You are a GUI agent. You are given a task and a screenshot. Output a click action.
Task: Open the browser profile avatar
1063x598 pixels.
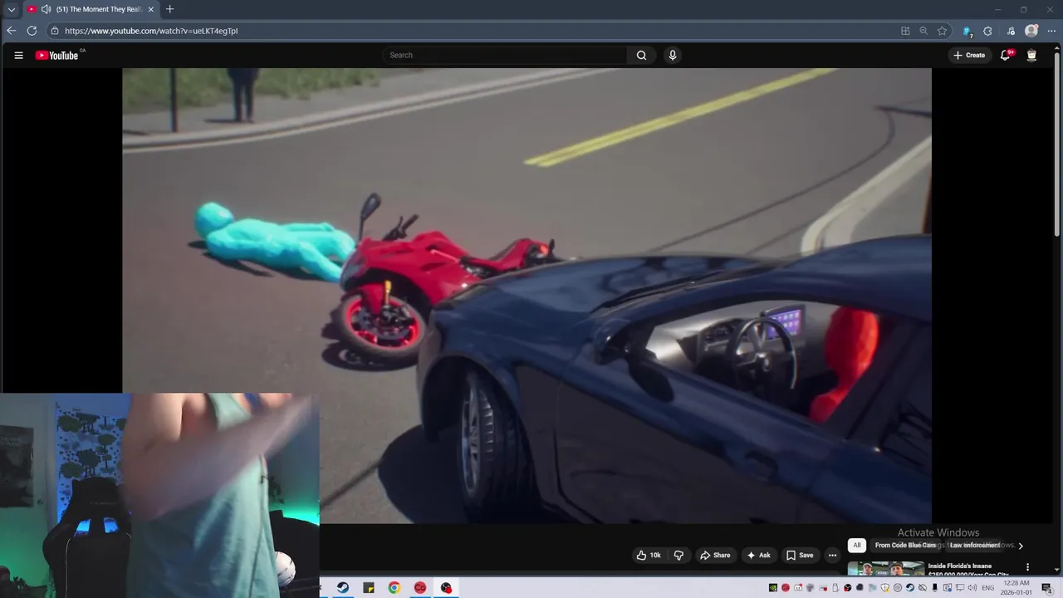(x=1031, y=31)
